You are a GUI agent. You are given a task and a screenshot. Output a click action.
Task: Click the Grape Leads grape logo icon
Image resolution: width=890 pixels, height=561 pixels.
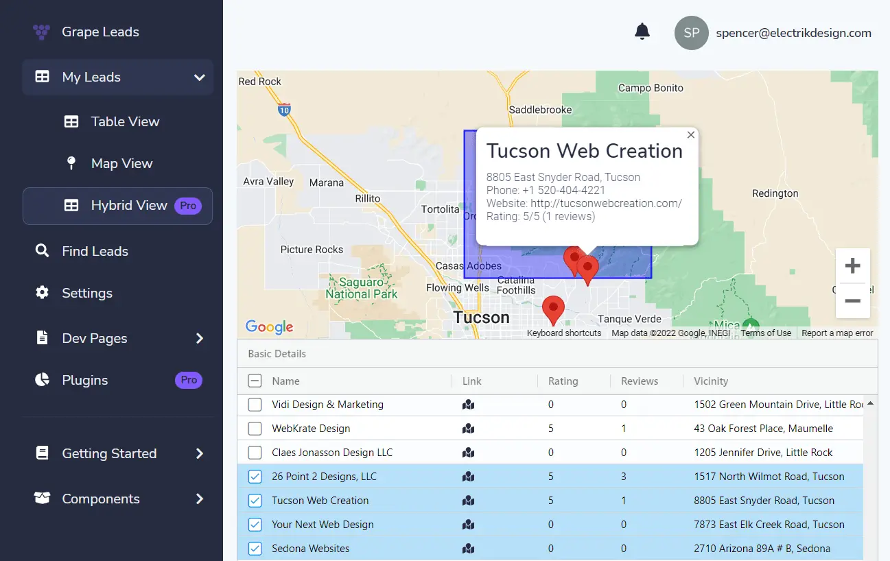pos(42,32)
